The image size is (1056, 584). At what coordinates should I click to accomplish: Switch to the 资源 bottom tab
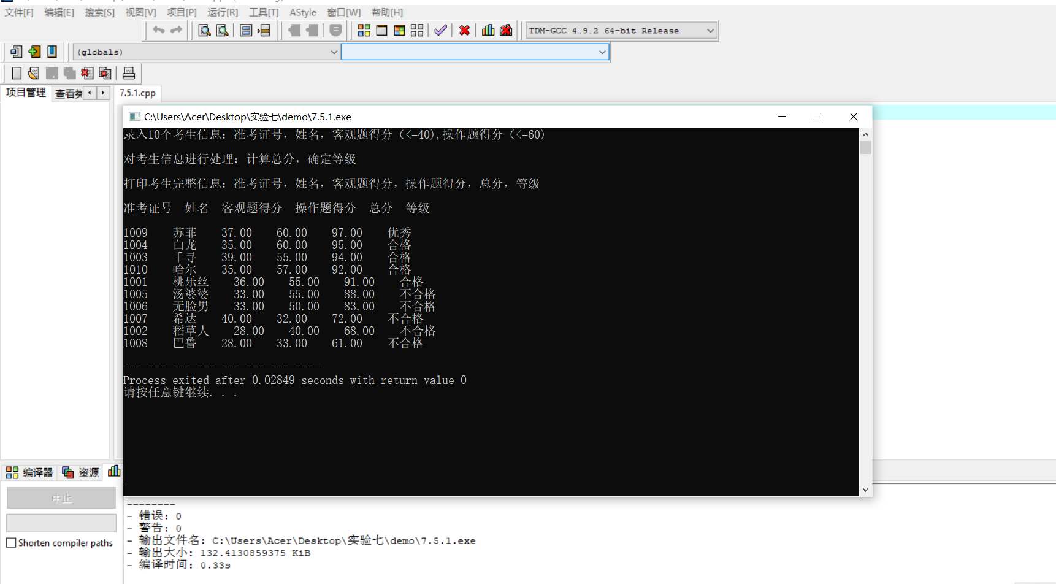click(x=81, y=472)
